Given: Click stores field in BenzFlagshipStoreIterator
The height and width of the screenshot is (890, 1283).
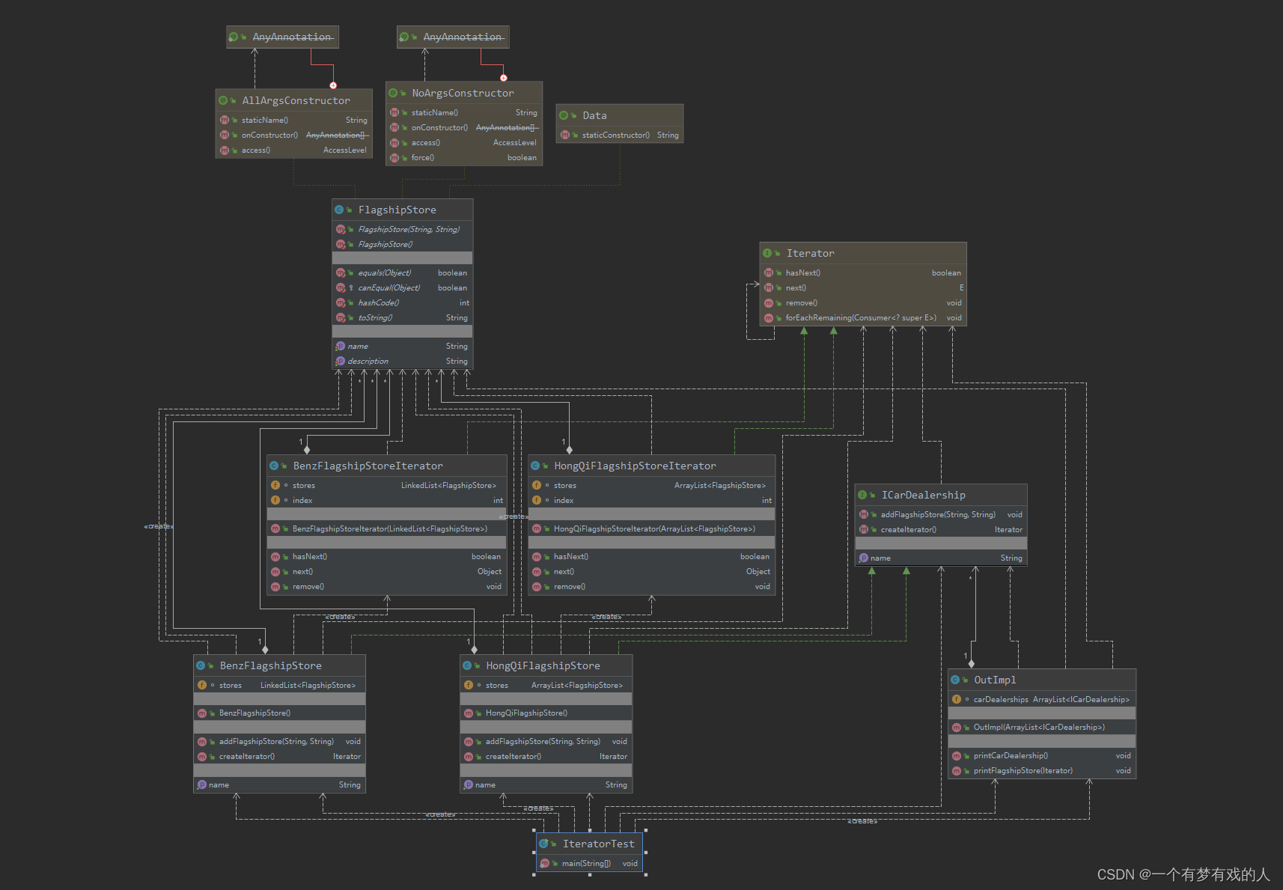Looking at the screenshot, I should pyautogui.click(x=386, y=486).
